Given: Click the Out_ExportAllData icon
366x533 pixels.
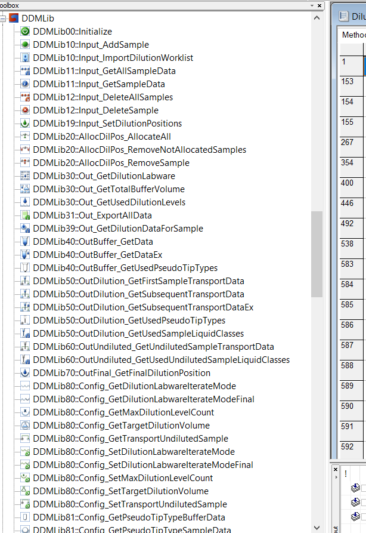Looking at the screenshot, I should (25, 215).
